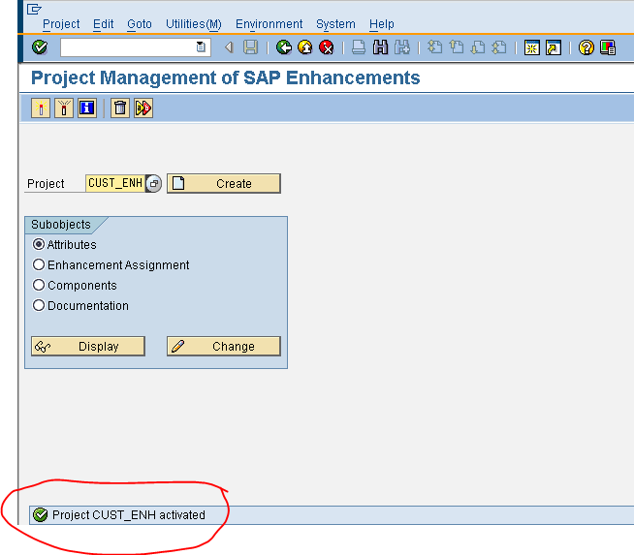Open the Environment menu
The image size is (634, 555).
tap(269, 24)
